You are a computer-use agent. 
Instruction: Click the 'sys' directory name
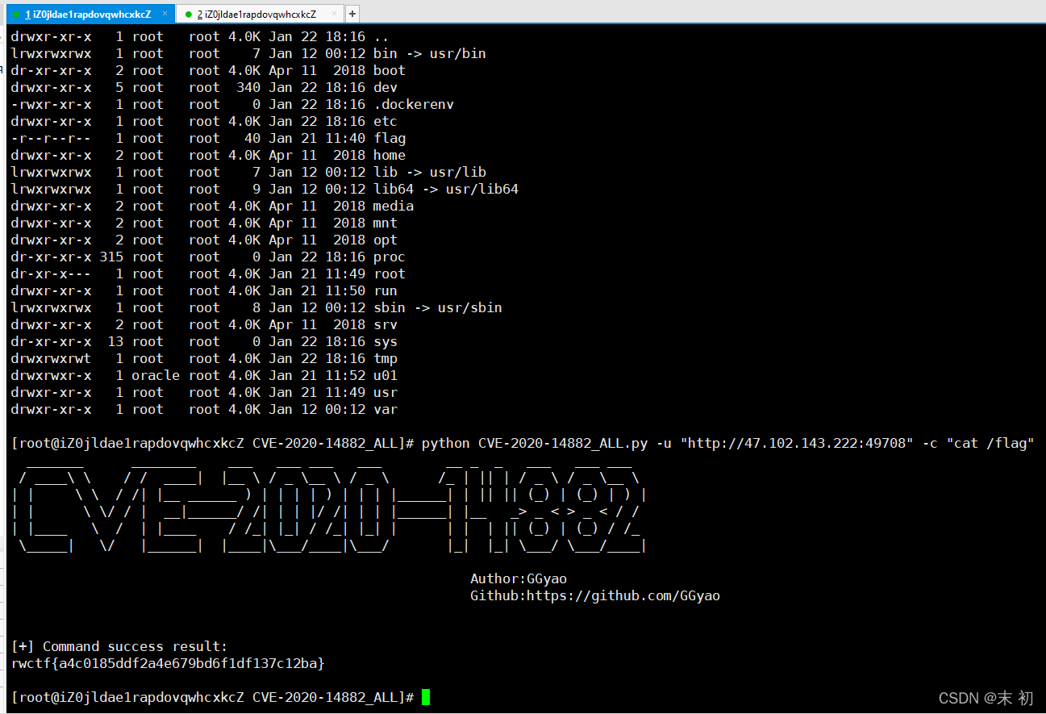(385, 341)
